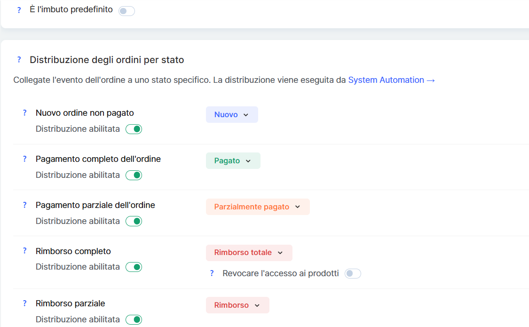
Task: Enable the È l'imbuto predefinito switch
Action: click(126, 11)
